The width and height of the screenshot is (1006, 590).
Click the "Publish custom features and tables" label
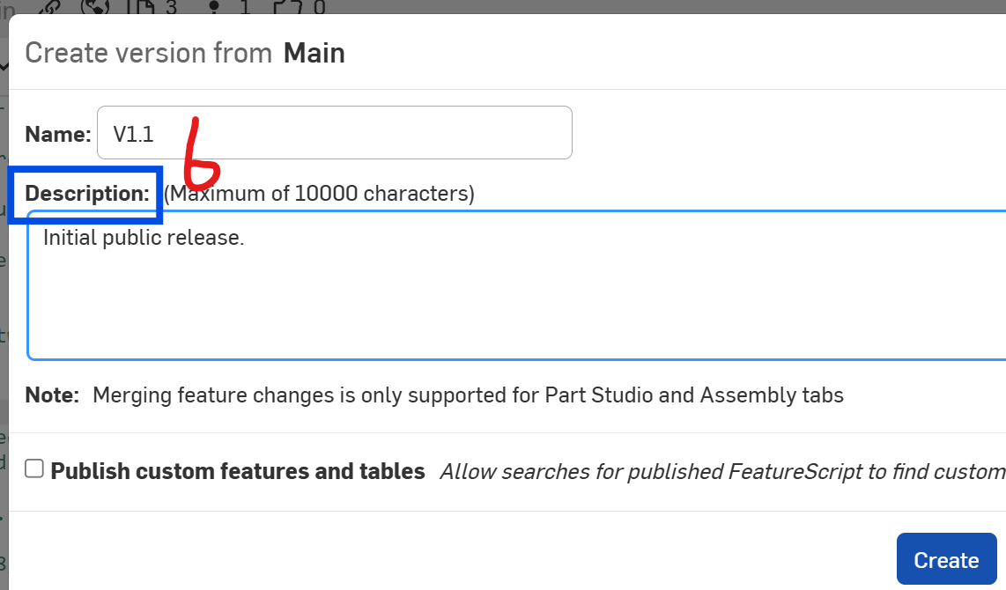pos(238,471)
